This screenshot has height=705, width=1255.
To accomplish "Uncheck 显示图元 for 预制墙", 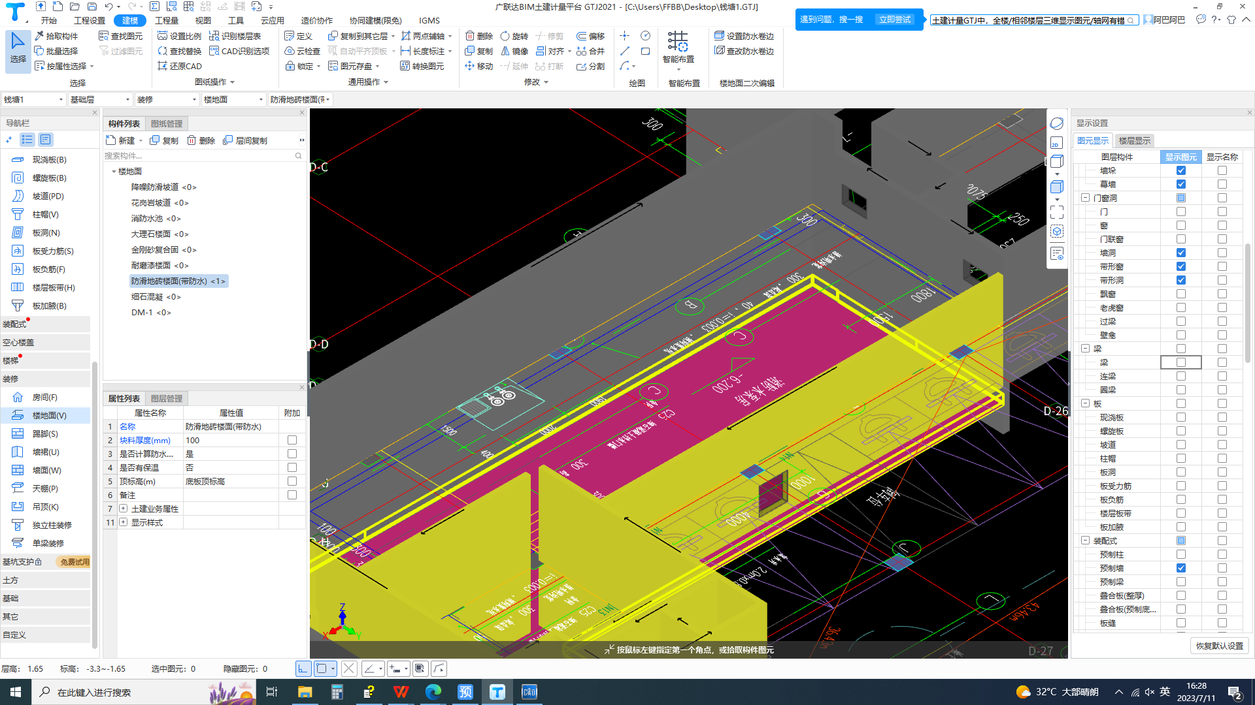I will pyautogui.click(x=1180, y=568).
